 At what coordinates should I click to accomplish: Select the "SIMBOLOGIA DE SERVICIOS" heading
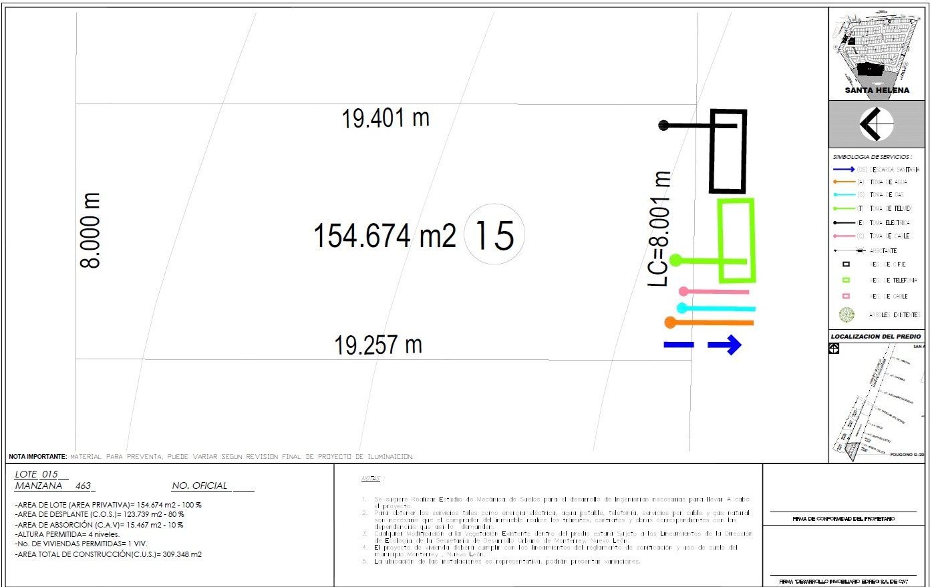pyautogui.click(x=872, y=157)
